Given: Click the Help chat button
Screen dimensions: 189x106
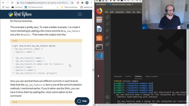Looking at the screenshot, I should coord(82,101).
